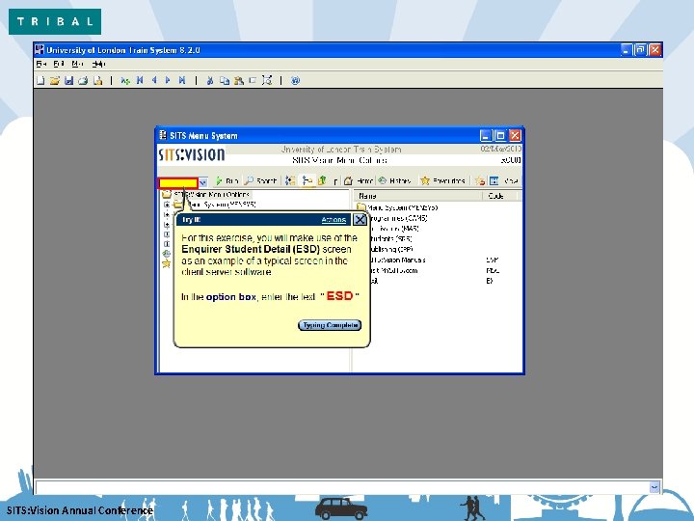Click the Search magnifier icon
694x521 pixels.
pyautogui.click(x=249, y=180)
